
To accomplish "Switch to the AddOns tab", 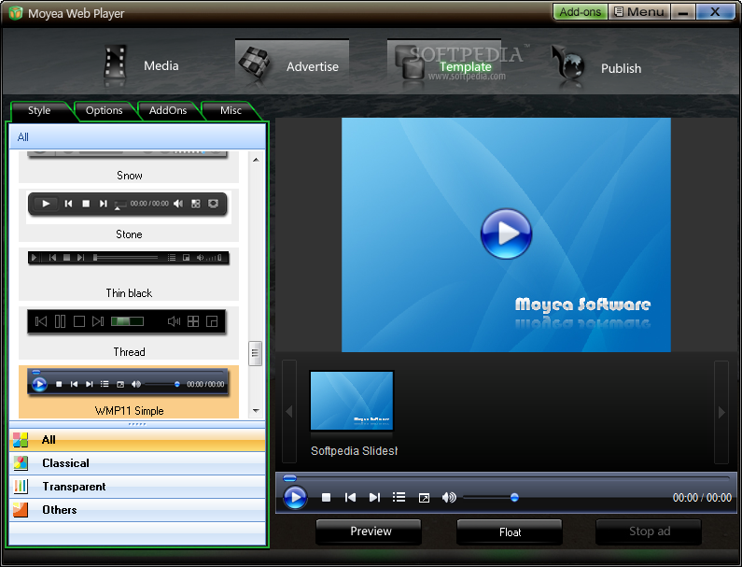I will click(x=168, y=110).
